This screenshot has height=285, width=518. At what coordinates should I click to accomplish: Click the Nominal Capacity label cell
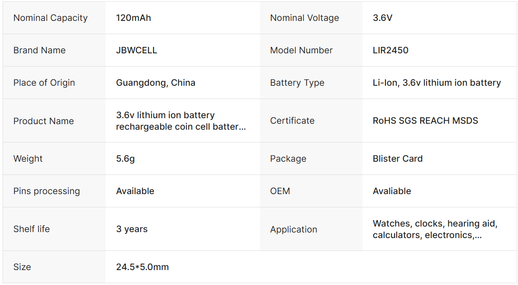(x=50, y=18)
